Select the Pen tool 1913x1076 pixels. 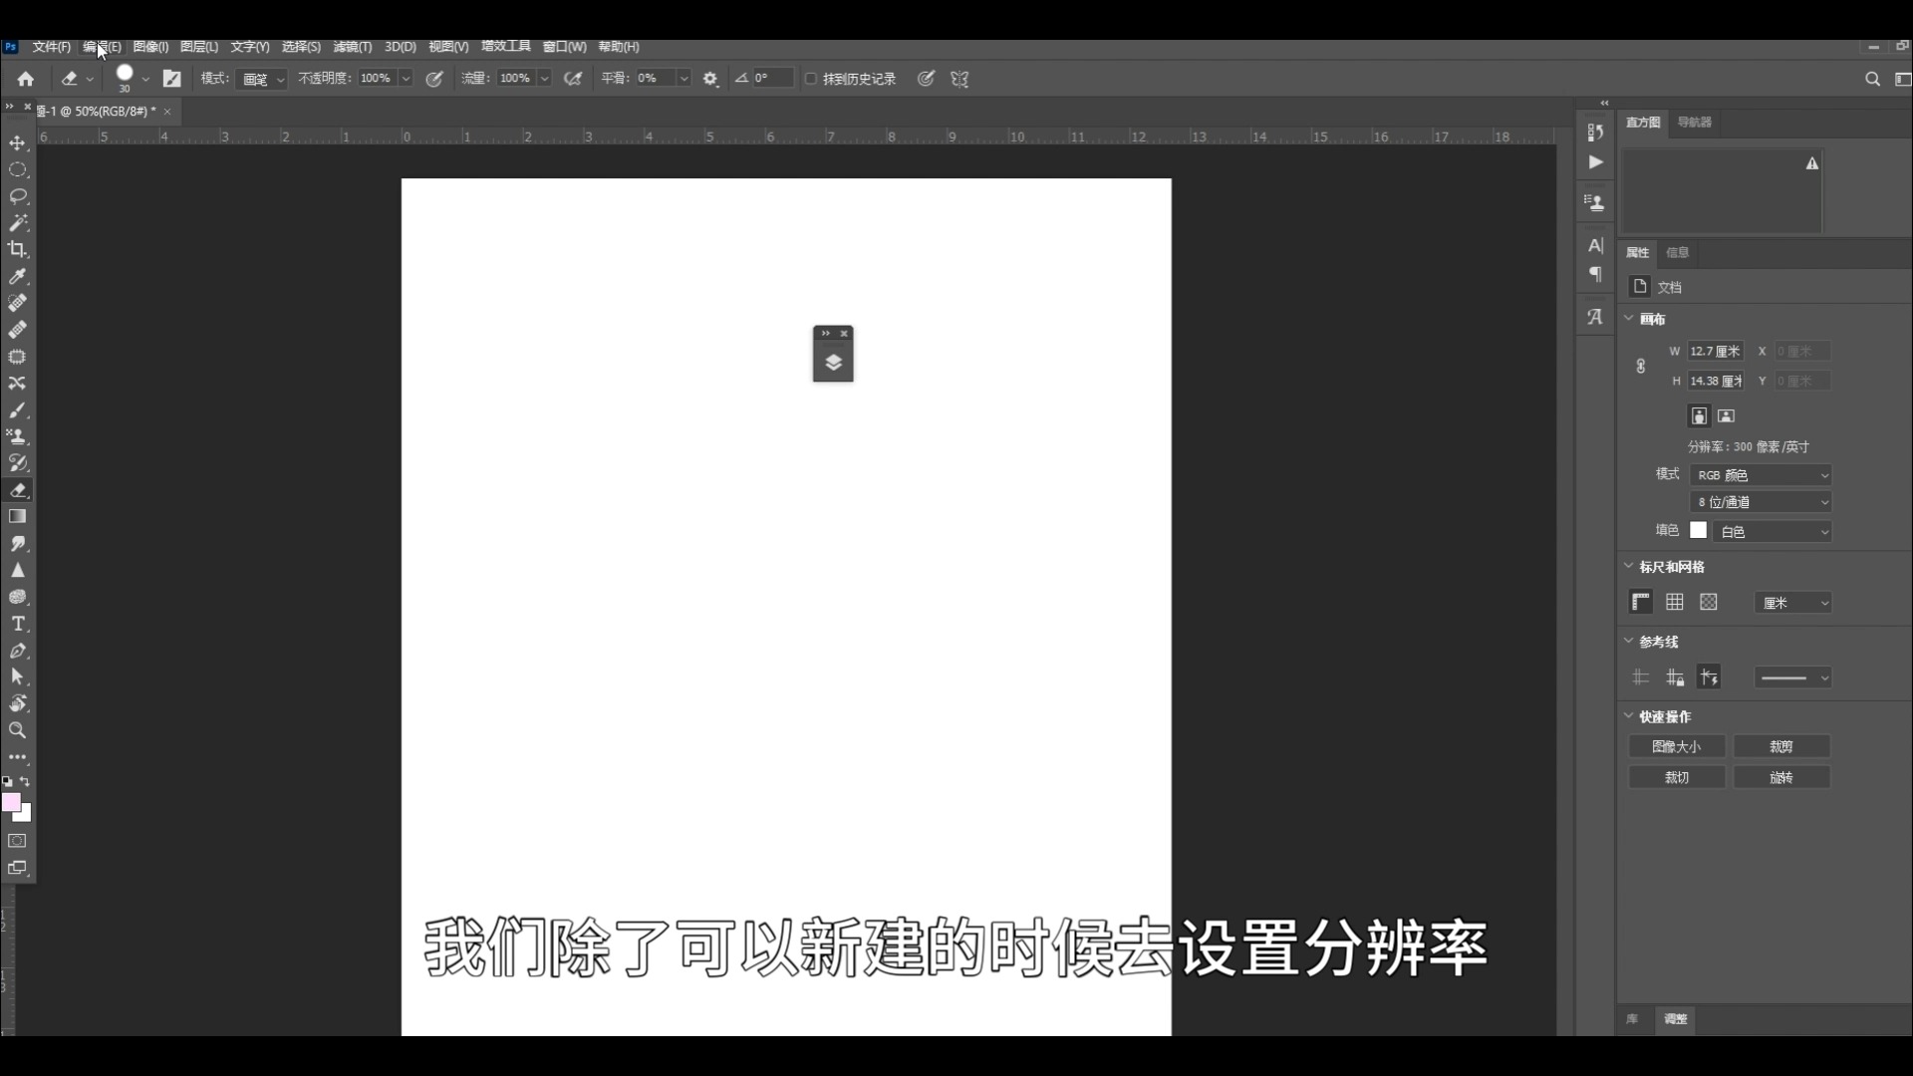click(18, 651)
